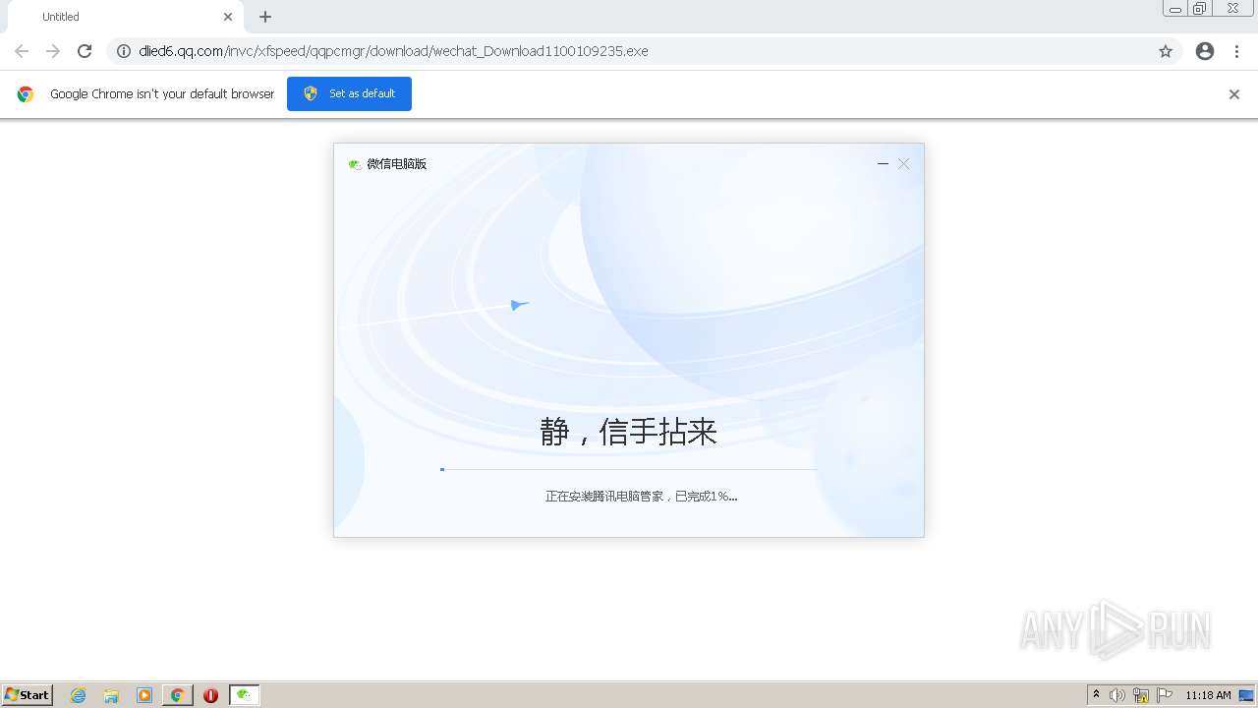
Task: Open the red Opera icon in taskbar
Action: (210, 695)
